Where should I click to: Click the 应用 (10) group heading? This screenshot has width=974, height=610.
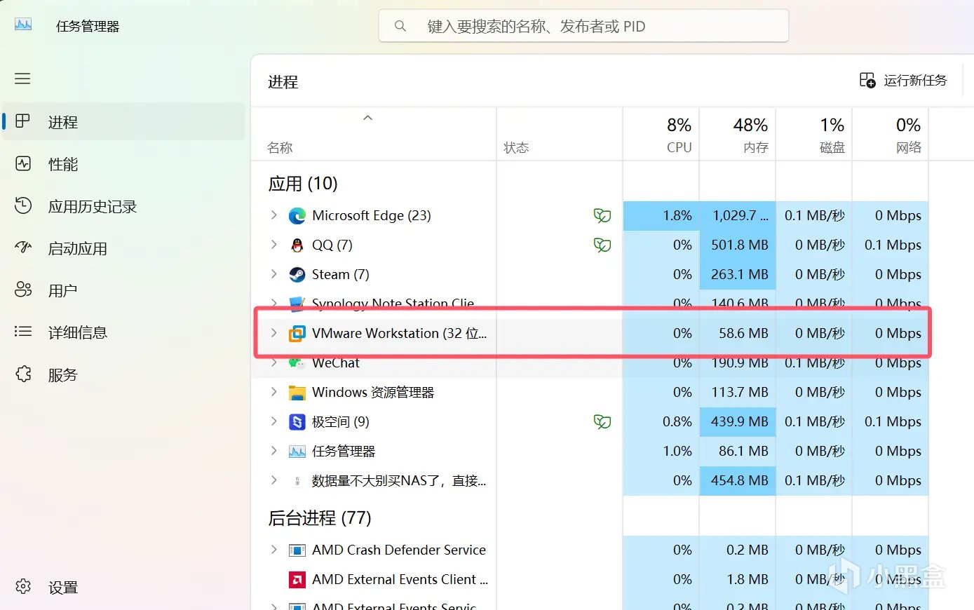point(303,184)
